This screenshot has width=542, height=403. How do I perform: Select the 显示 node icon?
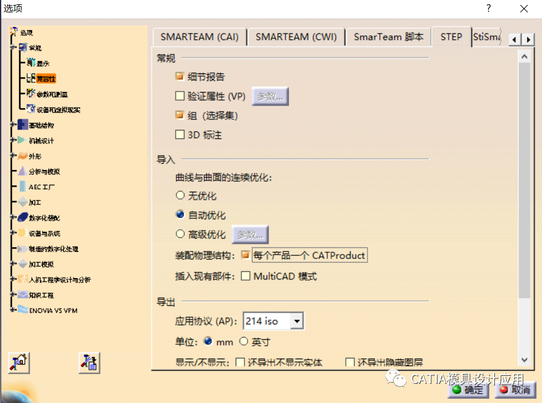click(x=31, y=62)
